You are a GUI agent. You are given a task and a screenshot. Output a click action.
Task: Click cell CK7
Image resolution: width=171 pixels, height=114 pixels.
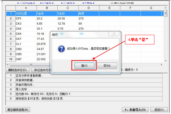26,39
